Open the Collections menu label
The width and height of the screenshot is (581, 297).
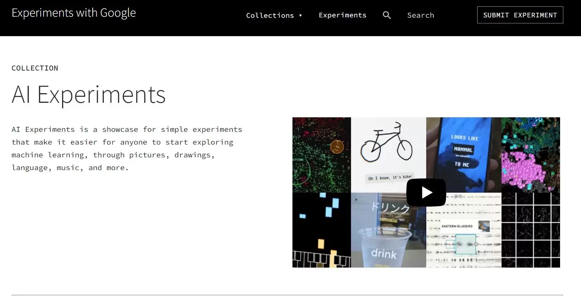(x=270, y=16)
